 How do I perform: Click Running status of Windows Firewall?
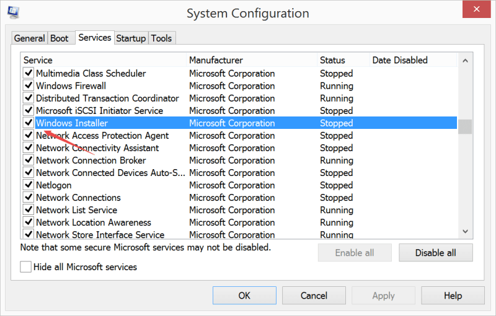point(337,86)
